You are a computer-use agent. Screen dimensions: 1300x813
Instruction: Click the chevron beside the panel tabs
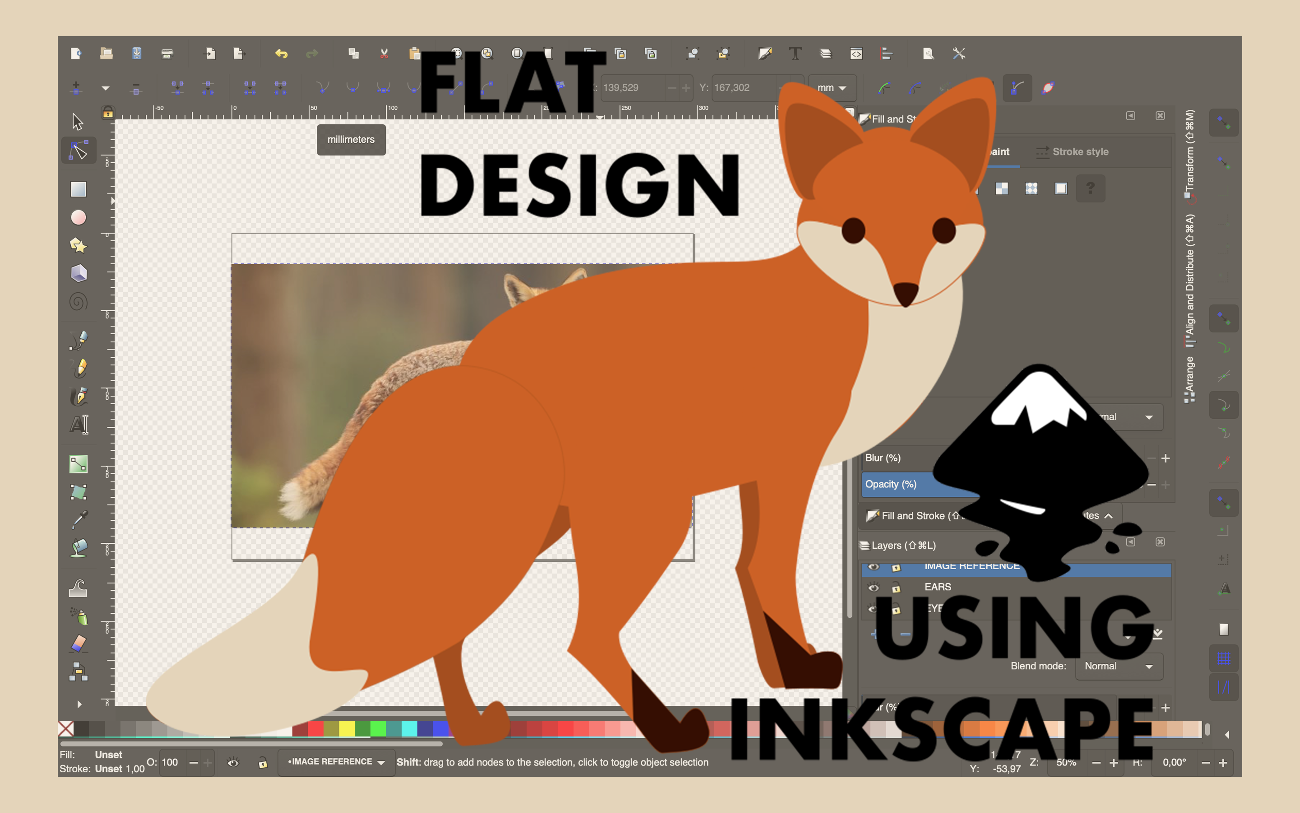[1108, 516]
